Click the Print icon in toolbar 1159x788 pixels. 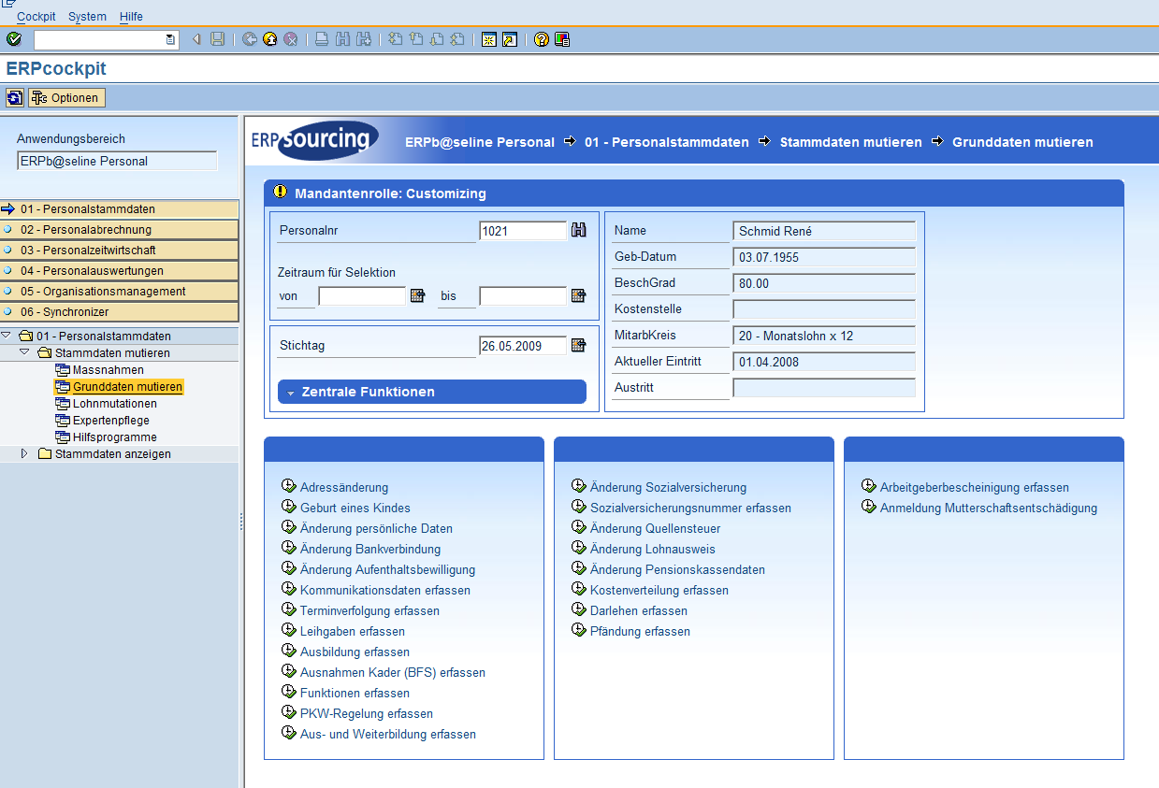(x=322, y=39)
